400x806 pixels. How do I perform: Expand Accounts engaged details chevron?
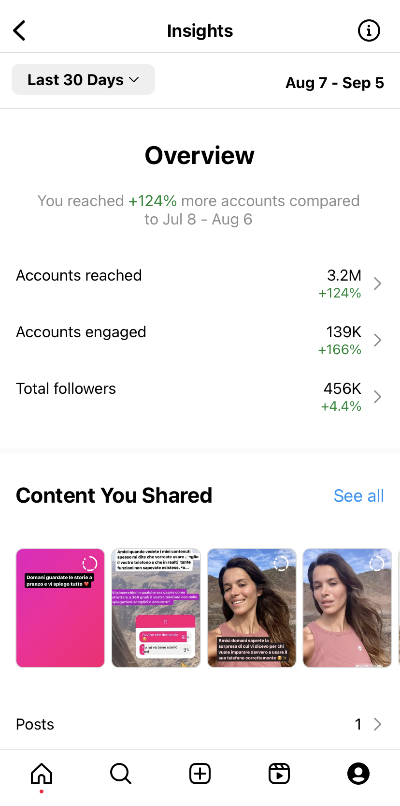378,340
